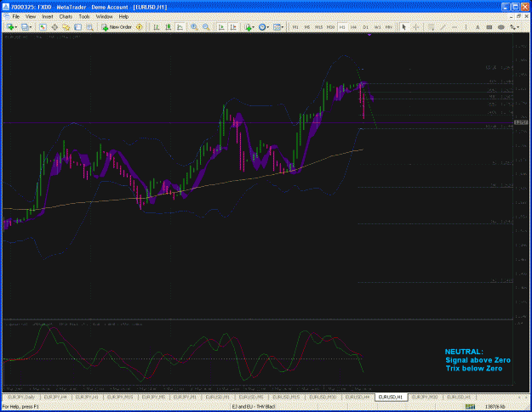Image resolution: width=532 pixels, height=412 pixels.
Task: Open the File menu
Action: pyautogui.click(x=15, y=16)
